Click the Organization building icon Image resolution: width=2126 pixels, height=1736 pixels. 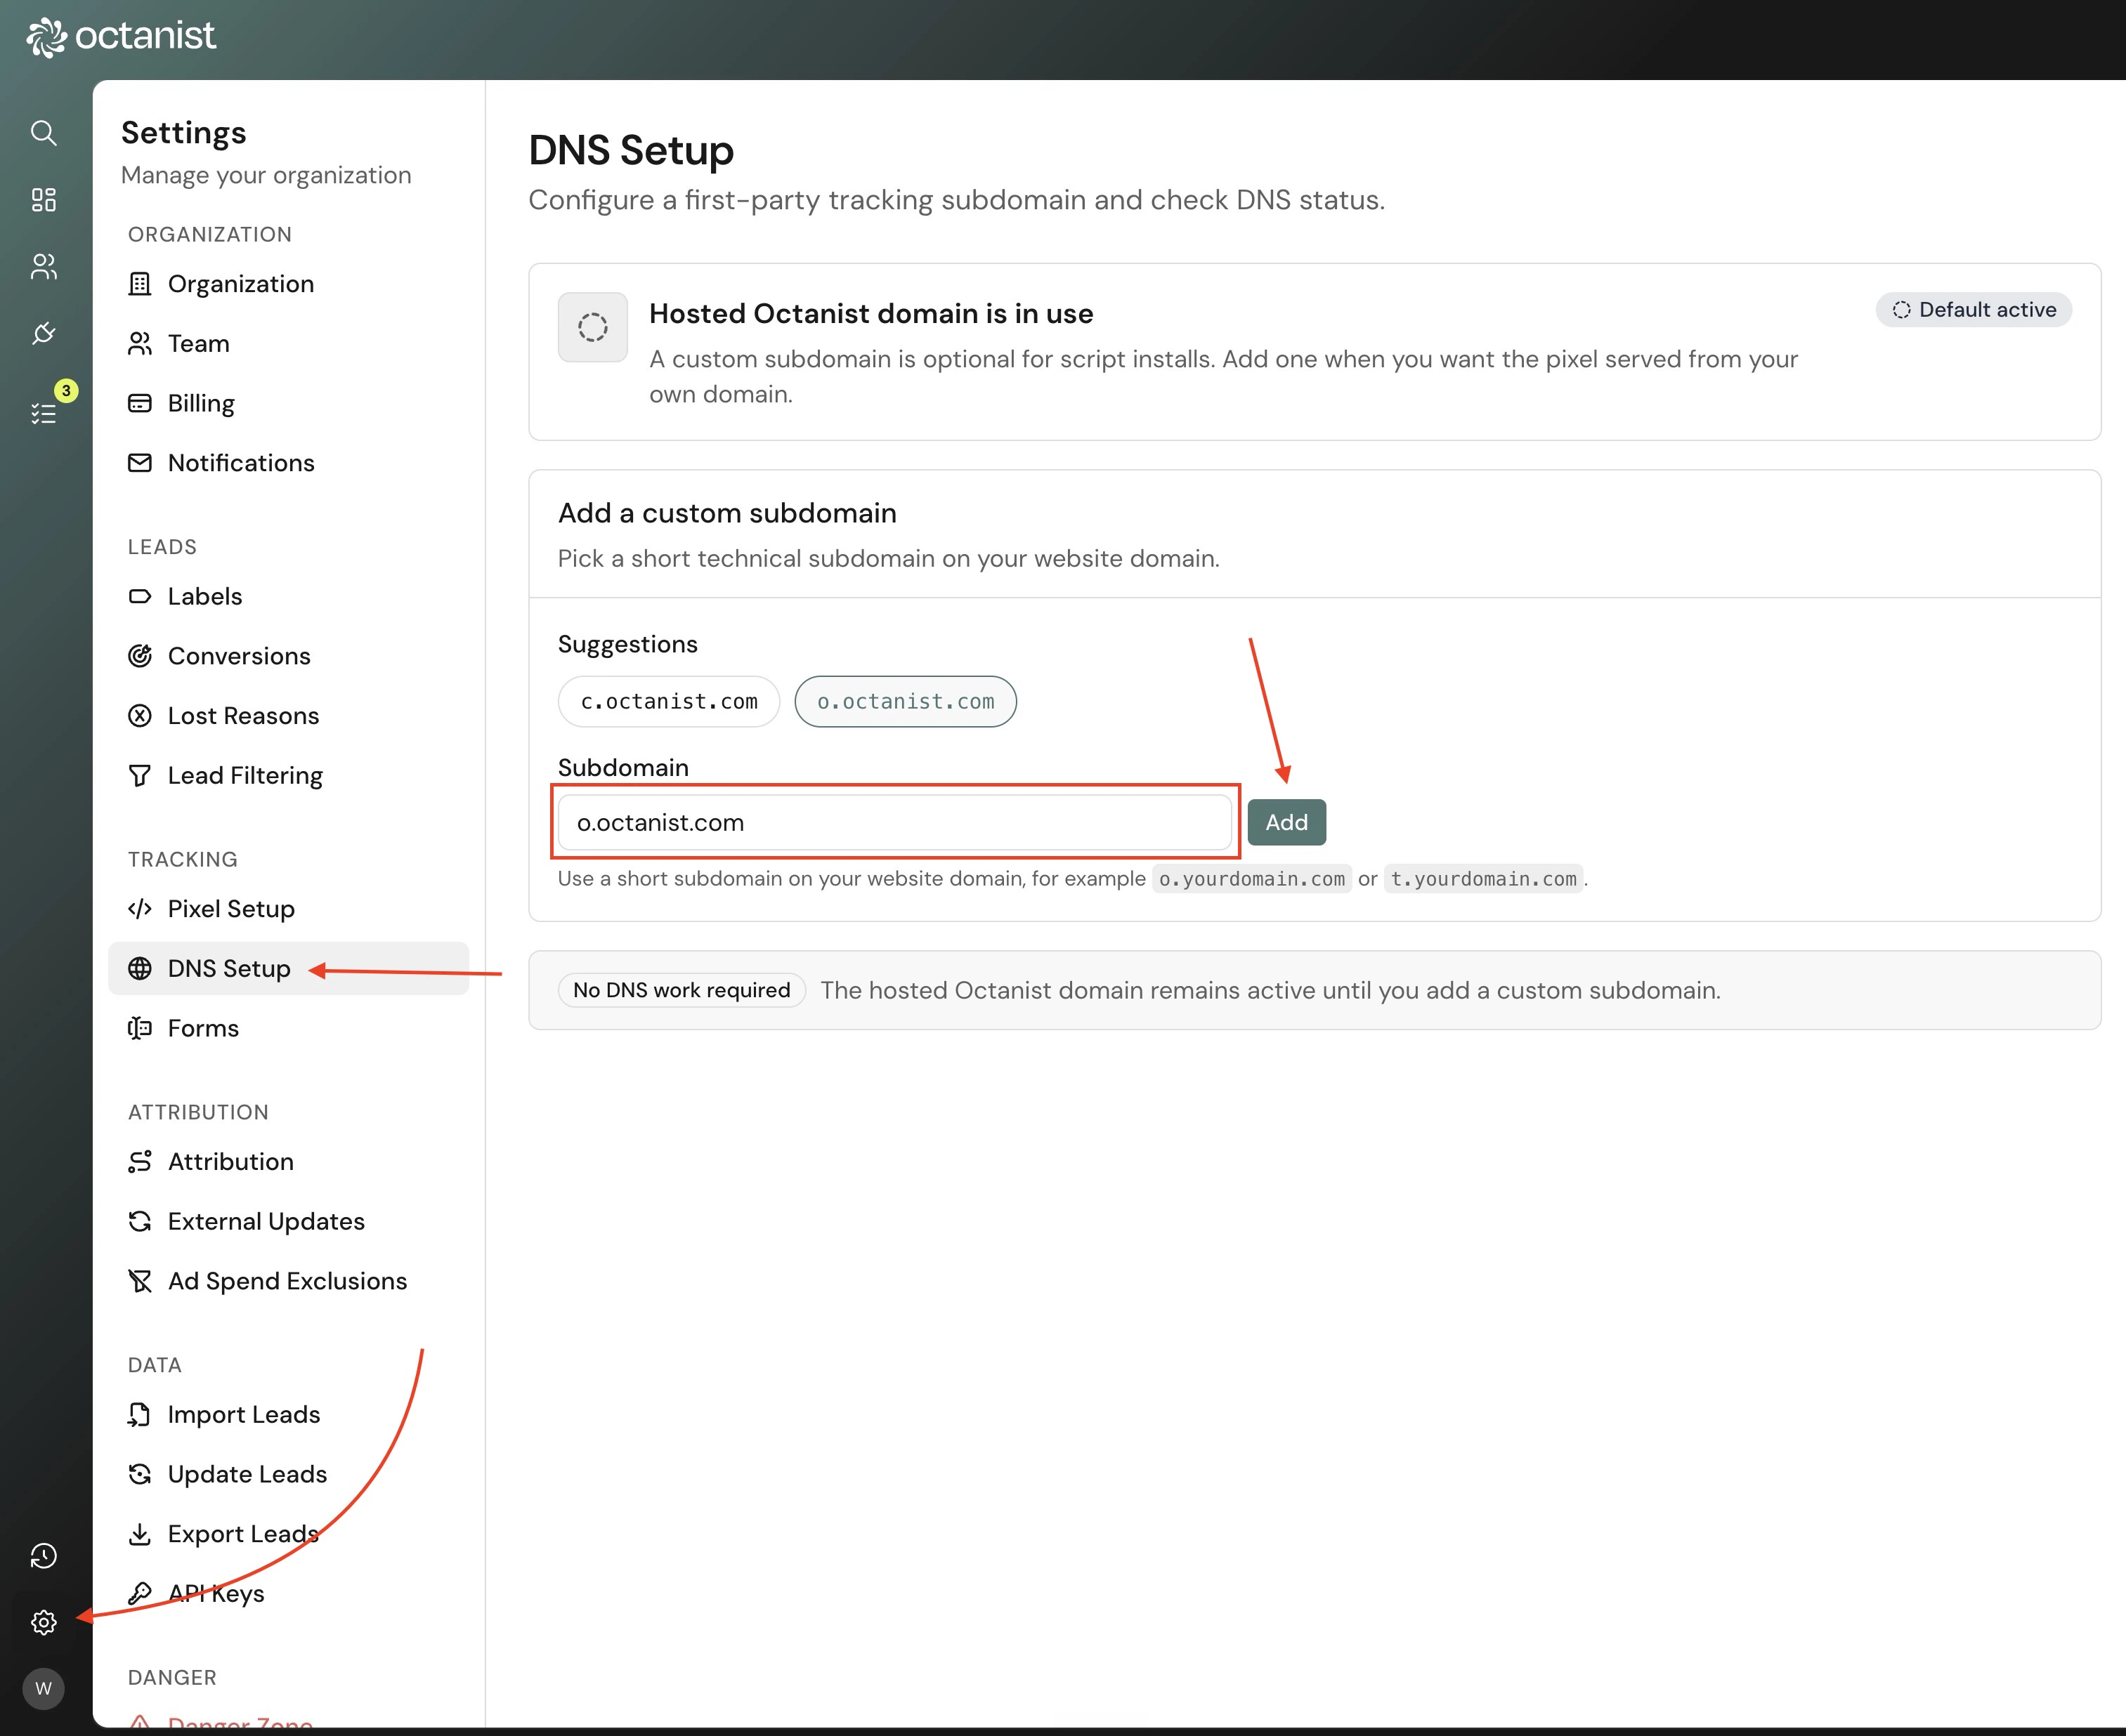point(140,284)
